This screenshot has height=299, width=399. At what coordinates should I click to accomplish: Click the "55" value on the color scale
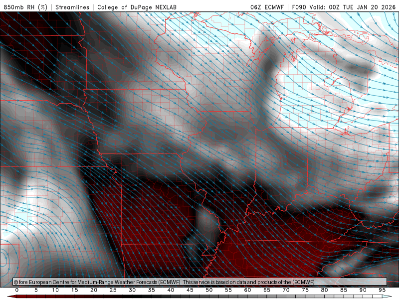tap(228, 290)
